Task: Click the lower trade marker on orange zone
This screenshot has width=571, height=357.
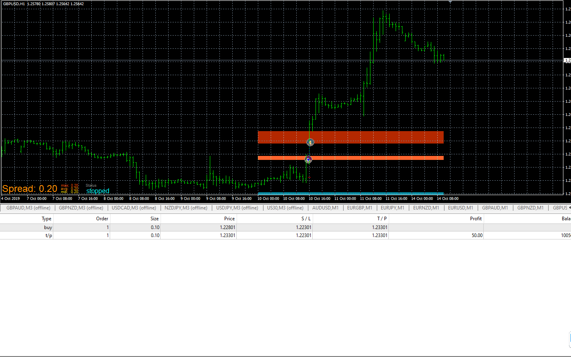Action: point(308,159)
